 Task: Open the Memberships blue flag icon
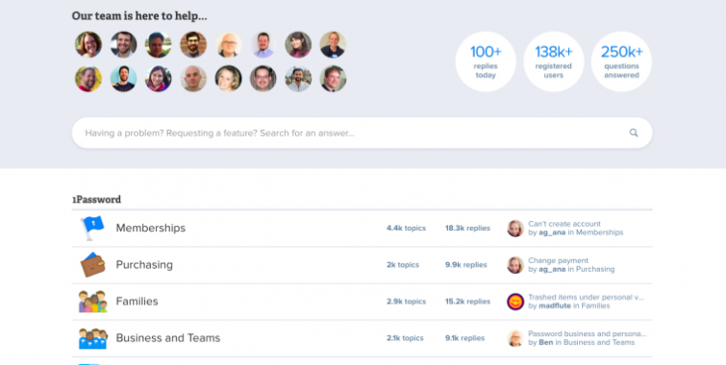pyautogui.click(x=92, y=228)
